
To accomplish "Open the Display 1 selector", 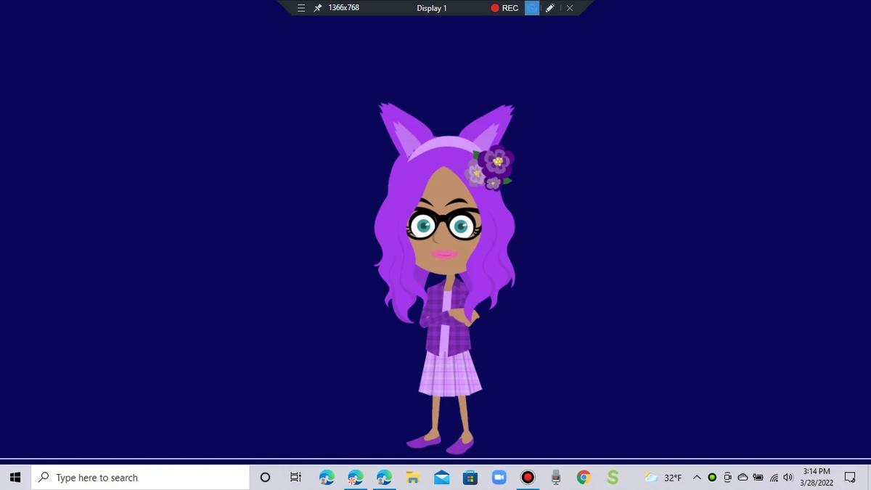I will (432, 8).
